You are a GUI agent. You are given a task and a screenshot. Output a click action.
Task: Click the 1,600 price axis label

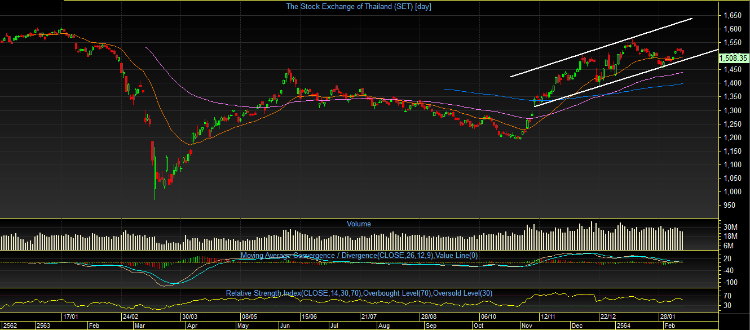[x=733, y=29]
